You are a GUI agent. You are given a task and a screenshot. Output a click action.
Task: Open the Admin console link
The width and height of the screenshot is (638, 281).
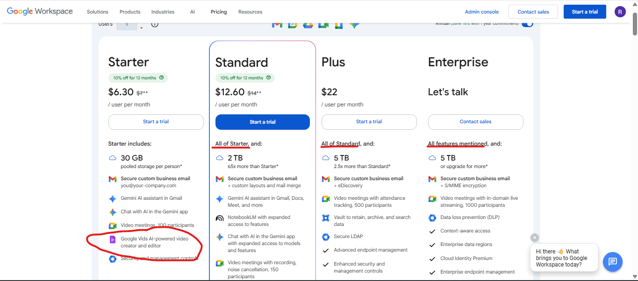482,12
